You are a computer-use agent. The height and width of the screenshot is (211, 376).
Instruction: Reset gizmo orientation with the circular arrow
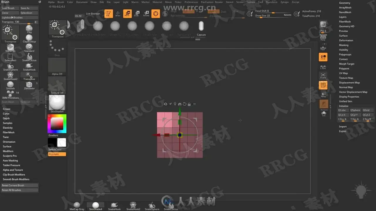coord(184,104)
